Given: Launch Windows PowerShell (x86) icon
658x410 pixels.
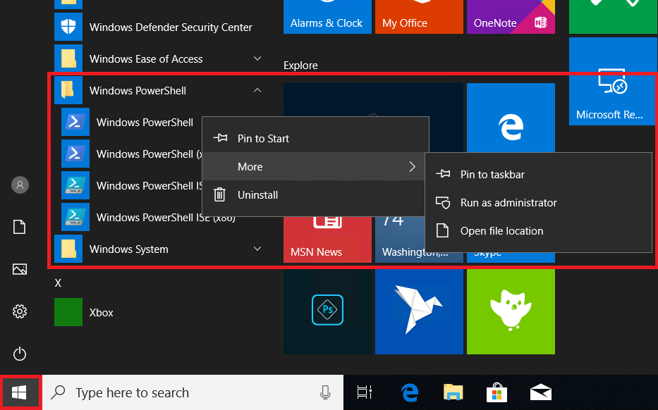Looking at the screenshot, I should (75, 154).
